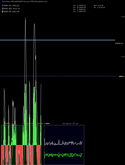Click the Pre C: 23058.30 value
Image resolution: width=125 pixels, height=165 pixels.
(79, 11)
